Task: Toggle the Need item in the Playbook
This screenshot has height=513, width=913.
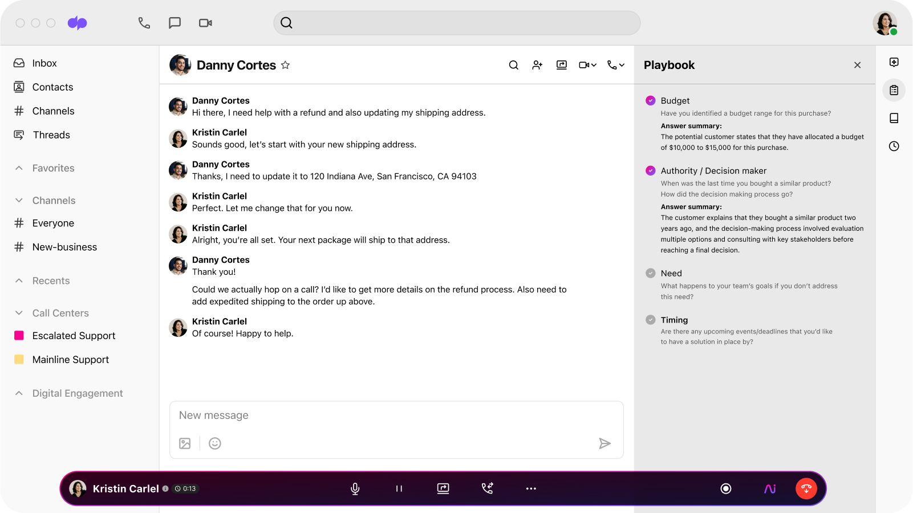Action: (650, 273)
